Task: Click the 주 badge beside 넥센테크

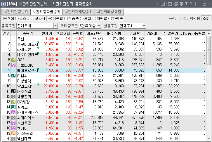Action: 13,138
